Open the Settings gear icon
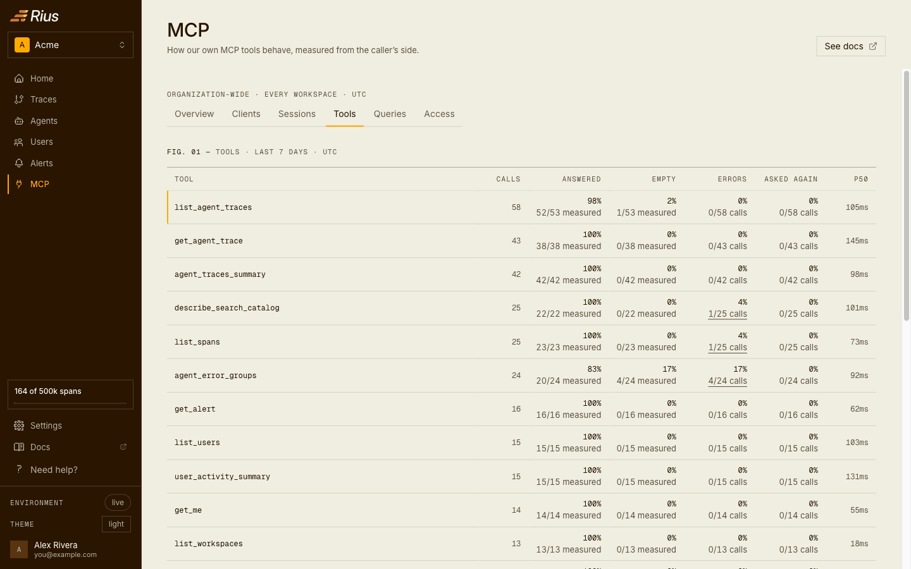 tap(19, 425)
